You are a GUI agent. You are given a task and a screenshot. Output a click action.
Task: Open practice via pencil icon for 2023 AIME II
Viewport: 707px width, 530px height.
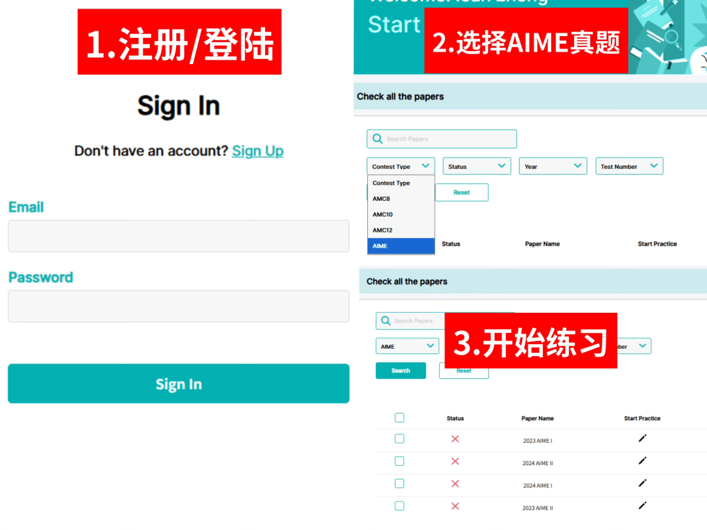642,506
